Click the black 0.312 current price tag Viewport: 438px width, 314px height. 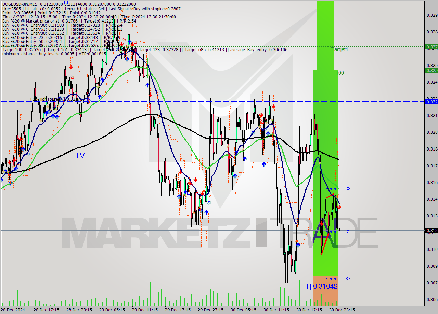coord(431,230)
